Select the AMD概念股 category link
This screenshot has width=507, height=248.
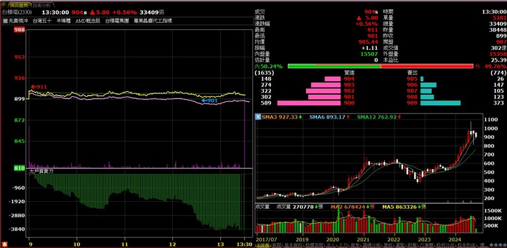click(88, 21)
